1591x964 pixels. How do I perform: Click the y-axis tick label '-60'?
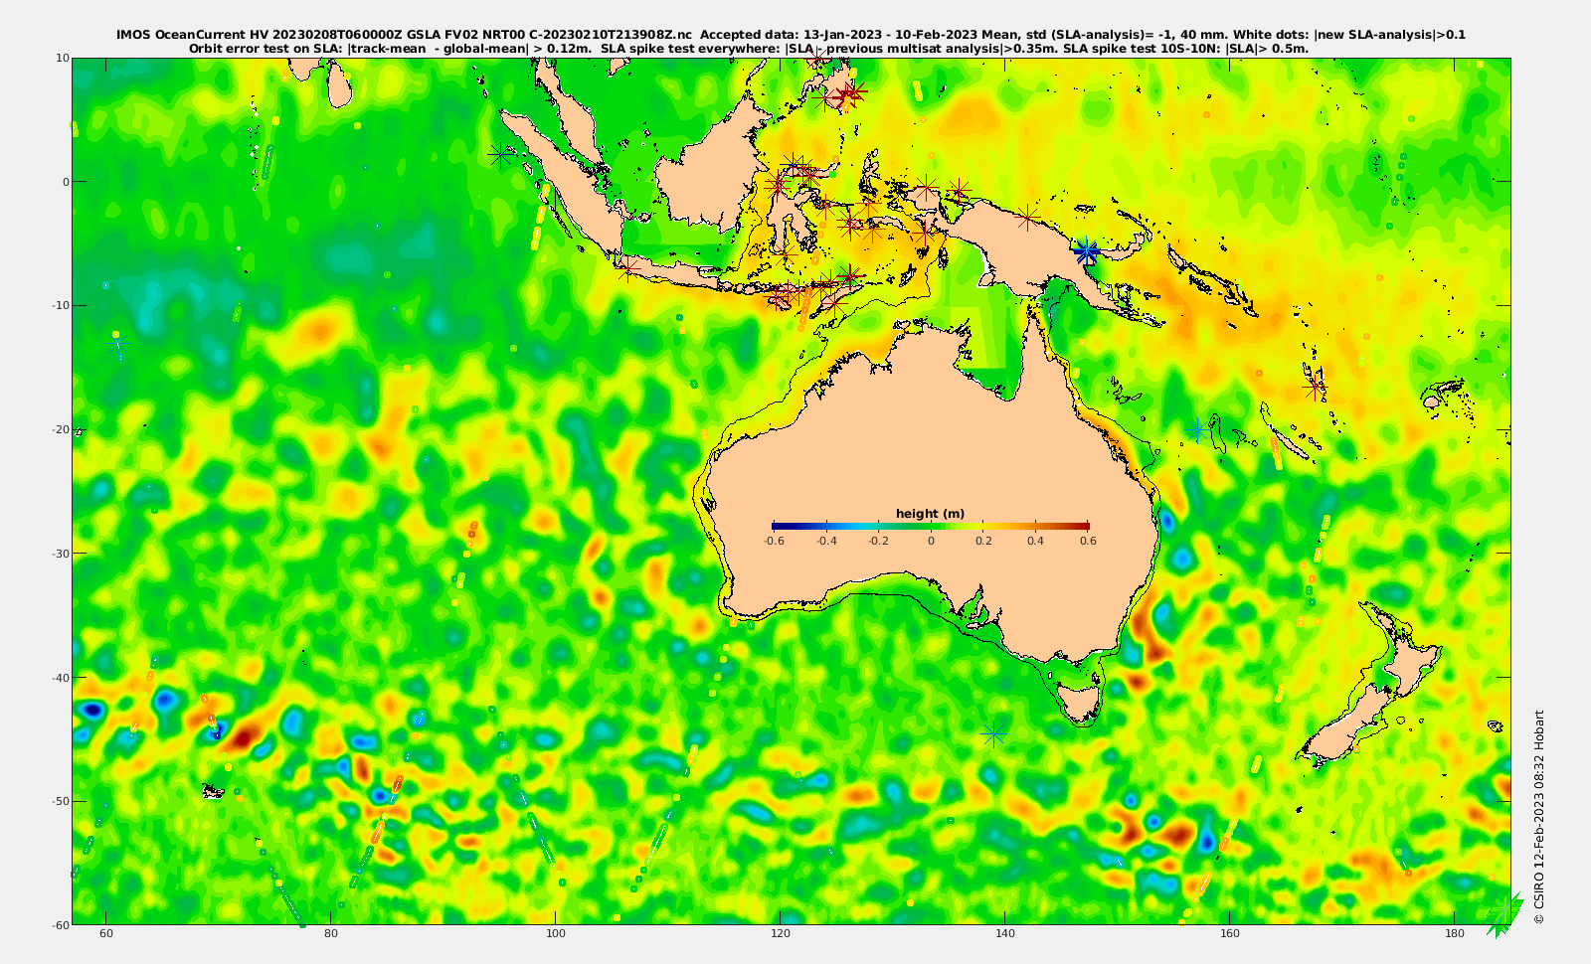(61, 924)
